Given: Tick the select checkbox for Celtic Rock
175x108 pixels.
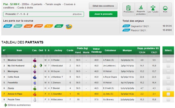Looking at the screenshot, I should pyautogui.click(x=168, y=77).
